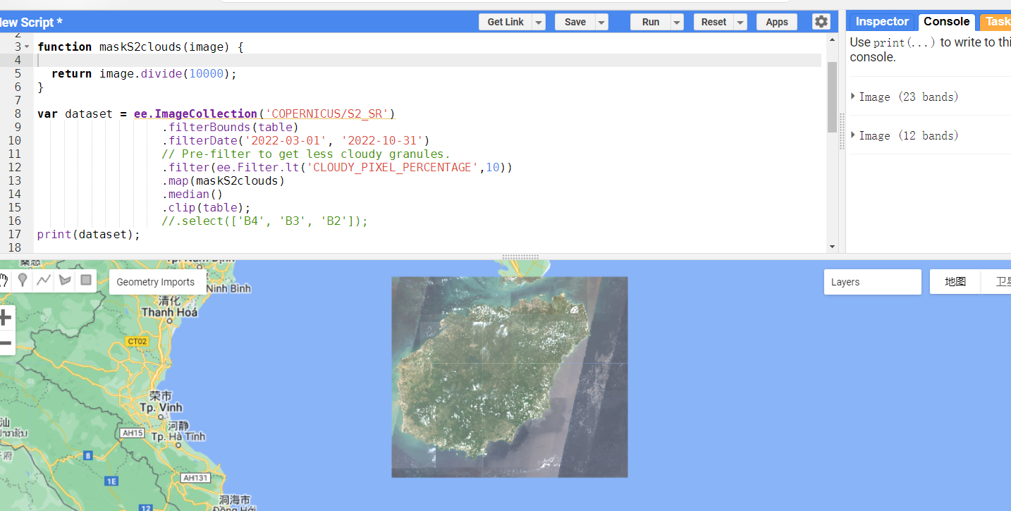Switch to the Inspector tab
This screenshot has height=511, width=1011.
point(881,22)
